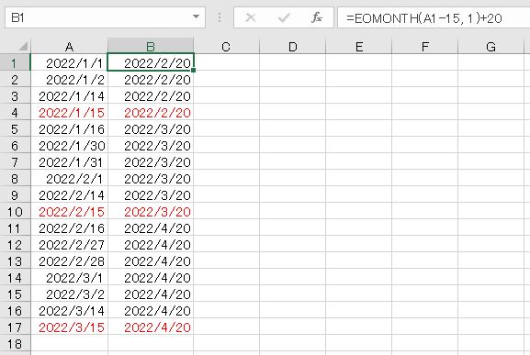Select cell A15 containing 2022/3/2
The width and height of the screenshot is (530, 355).
(69, 294)
